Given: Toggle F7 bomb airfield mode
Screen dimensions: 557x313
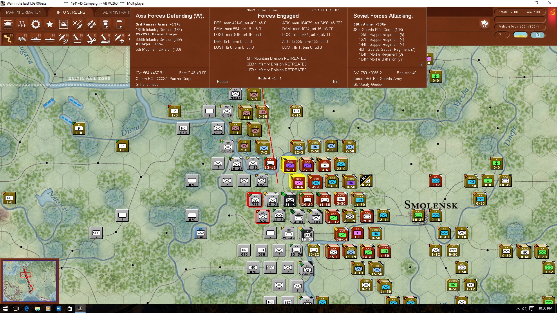Looking at the screenshot, I should pyautogui.click(x=91, y=38).
